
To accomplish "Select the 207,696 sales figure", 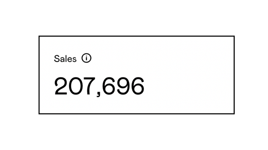I will pos(99,86).
